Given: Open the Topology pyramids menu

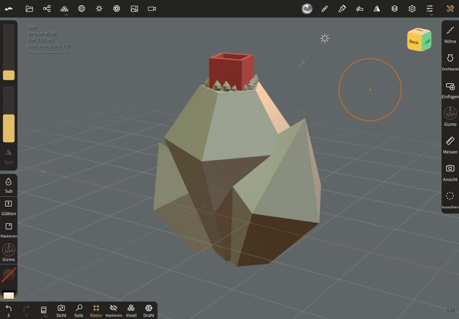Looking at the screenshot, I should tap(64, 9).
